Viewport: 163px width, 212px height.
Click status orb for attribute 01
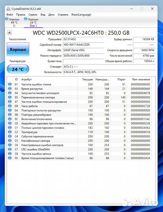[10, 84]
